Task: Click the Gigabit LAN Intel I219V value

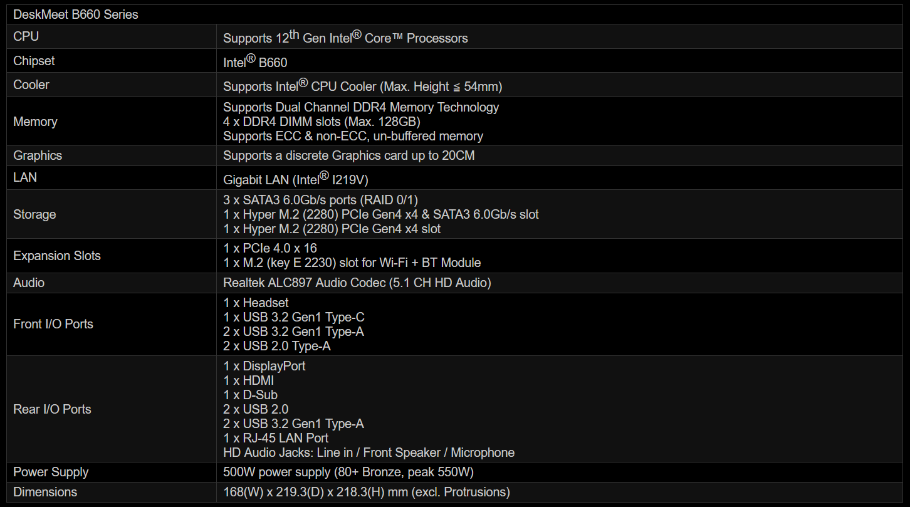Action: click(x=295, y=179)
